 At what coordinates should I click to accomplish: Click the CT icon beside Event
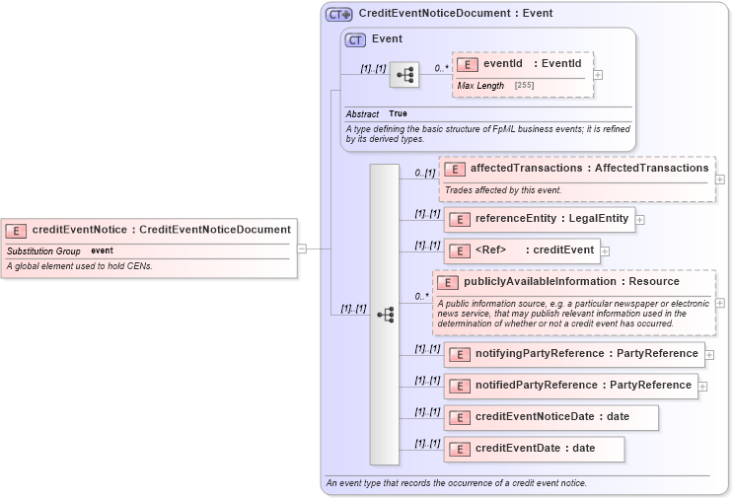point(355,40)
